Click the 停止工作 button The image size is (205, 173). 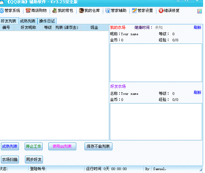33,146
